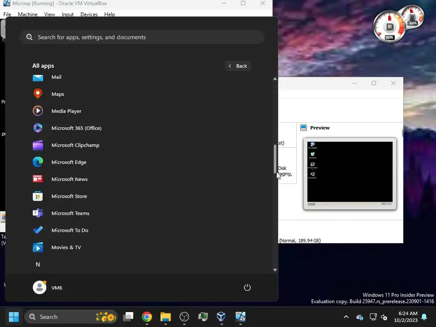Open Task View from the taskbar
The width and height of the screenshot is (436, 327).
point(128,317)
